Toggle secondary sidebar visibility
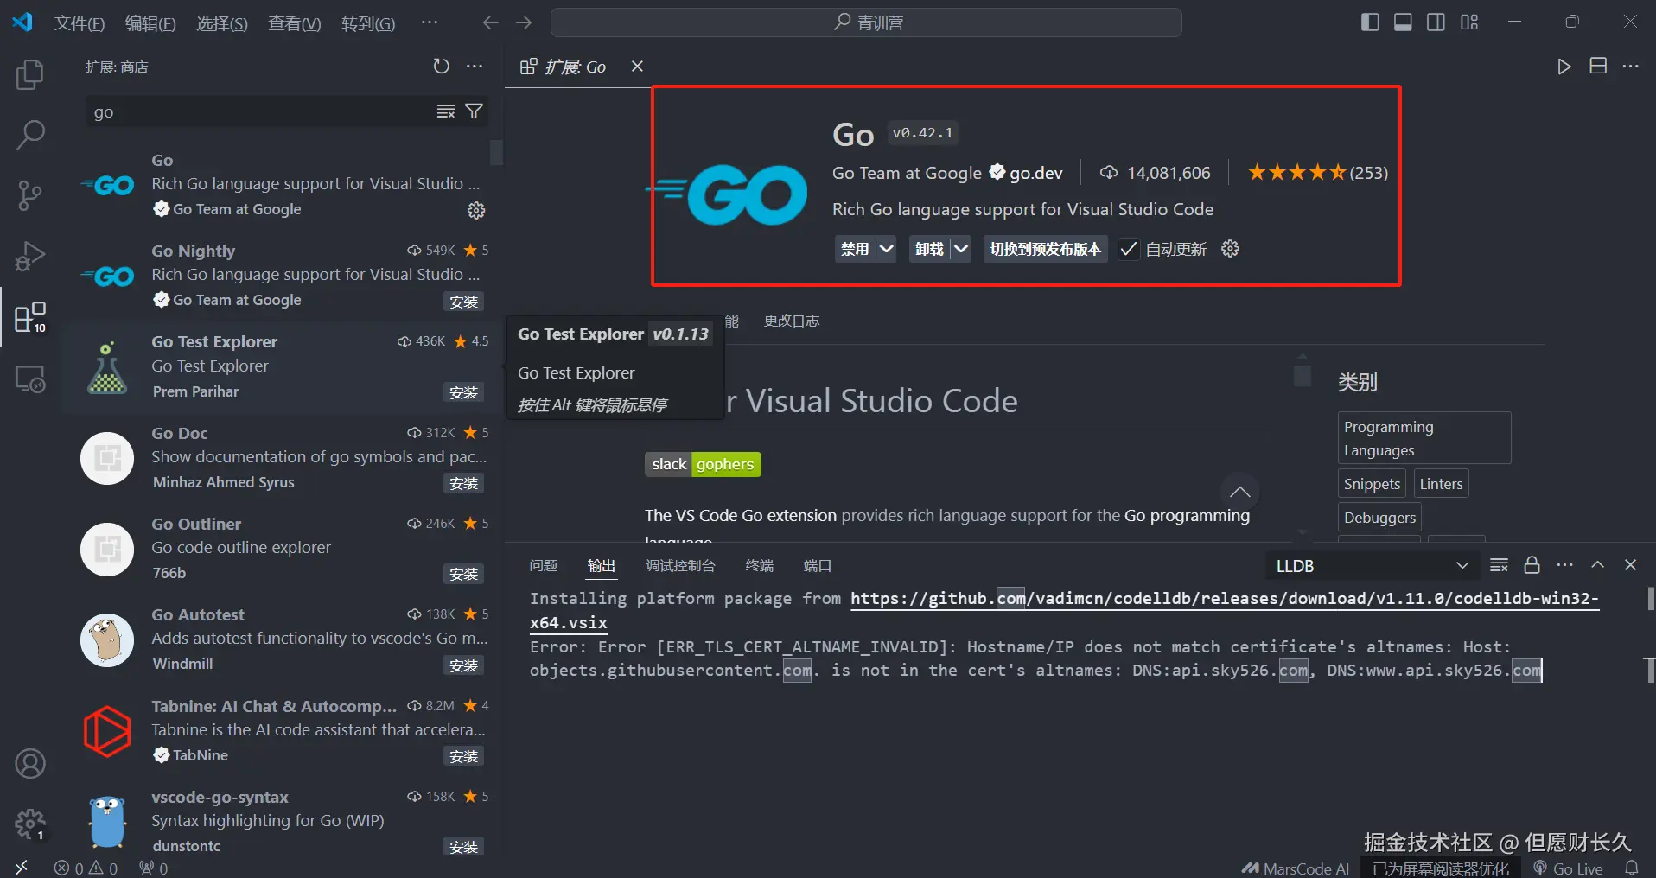 [1436, 22]
